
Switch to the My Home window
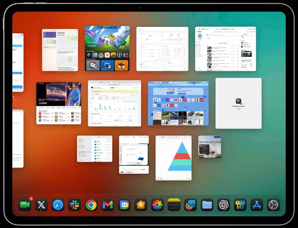[x=210, y=147]
